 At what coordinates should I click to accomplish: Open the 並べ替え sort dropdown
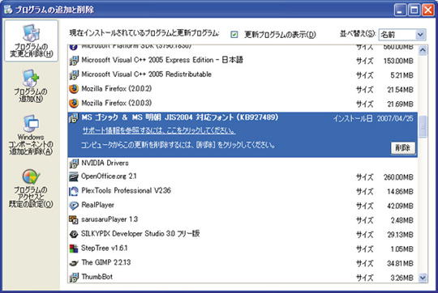[x=402, y=35]
